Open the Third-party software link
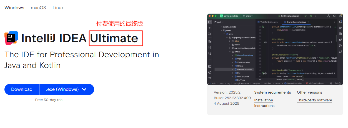 314,100
